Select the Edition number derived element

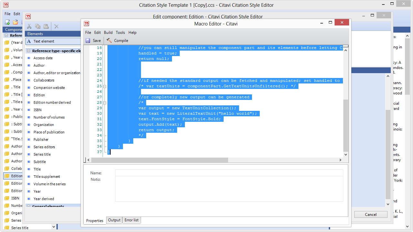coord(52,102)
